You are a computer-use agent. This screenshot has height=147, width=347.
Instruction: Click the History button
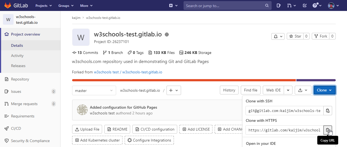[x=229, y=90]
